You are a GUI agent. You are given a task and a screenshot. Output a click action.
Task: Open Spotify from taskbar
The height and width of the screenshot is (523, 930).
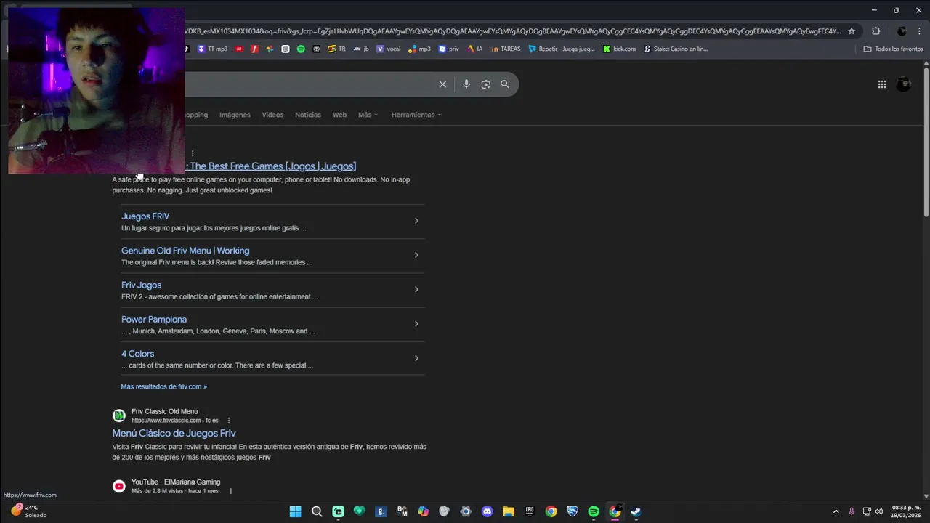click(594, 511)
